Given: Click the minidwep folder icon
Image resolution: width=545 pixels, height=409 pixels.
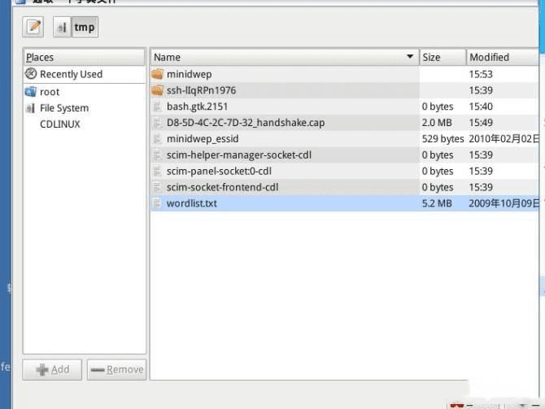Looking at the screenshot, I should coord(158,74).
